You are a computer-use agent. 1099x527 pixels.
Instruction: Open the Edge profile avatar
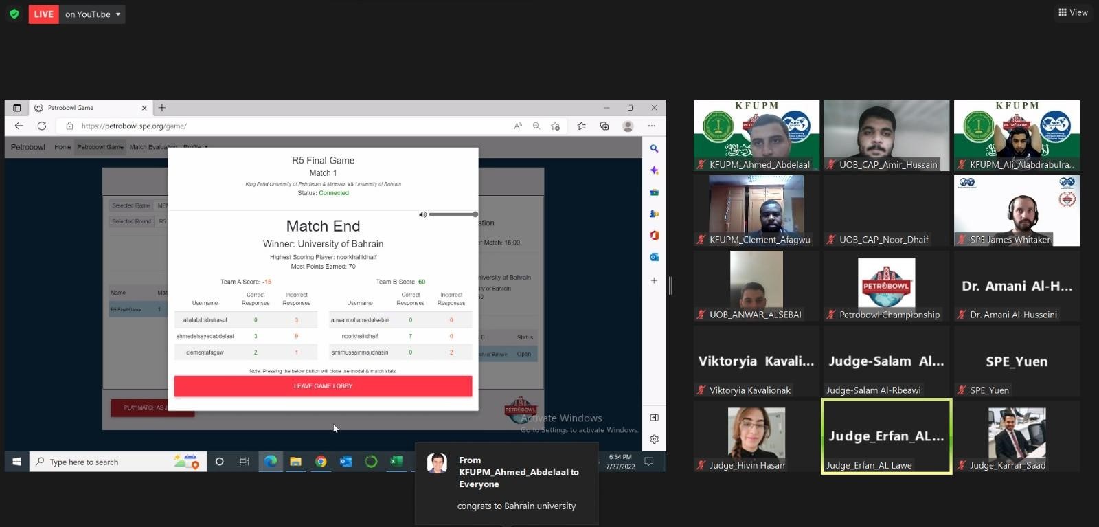tap(628, 126)
